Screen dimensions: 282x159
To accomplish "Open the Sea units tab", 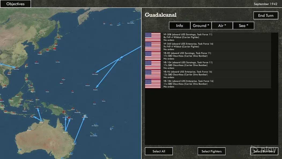I will click(x=243, y=26).
